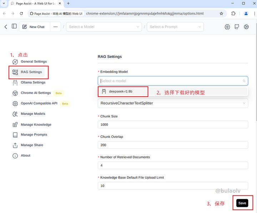Image resolution: width=257 pixels, height=213 pixels.
Task: Click the Ollama Settings llama icon
Action: 15,82
